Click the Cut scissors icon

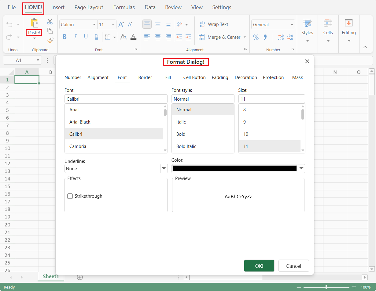click(50, 22)
